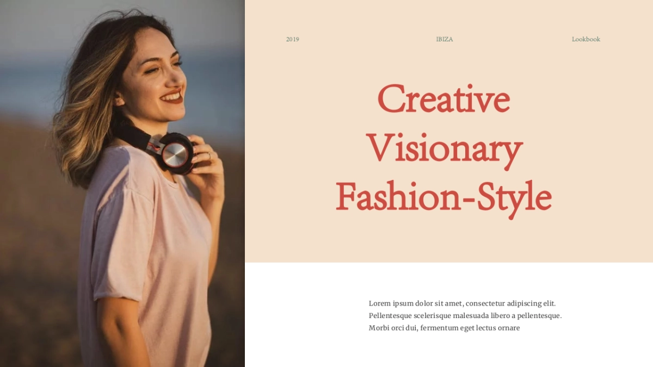Click the Morbi orci dui text line
Viewport: 653px width, 367px height.
(444, 328)
